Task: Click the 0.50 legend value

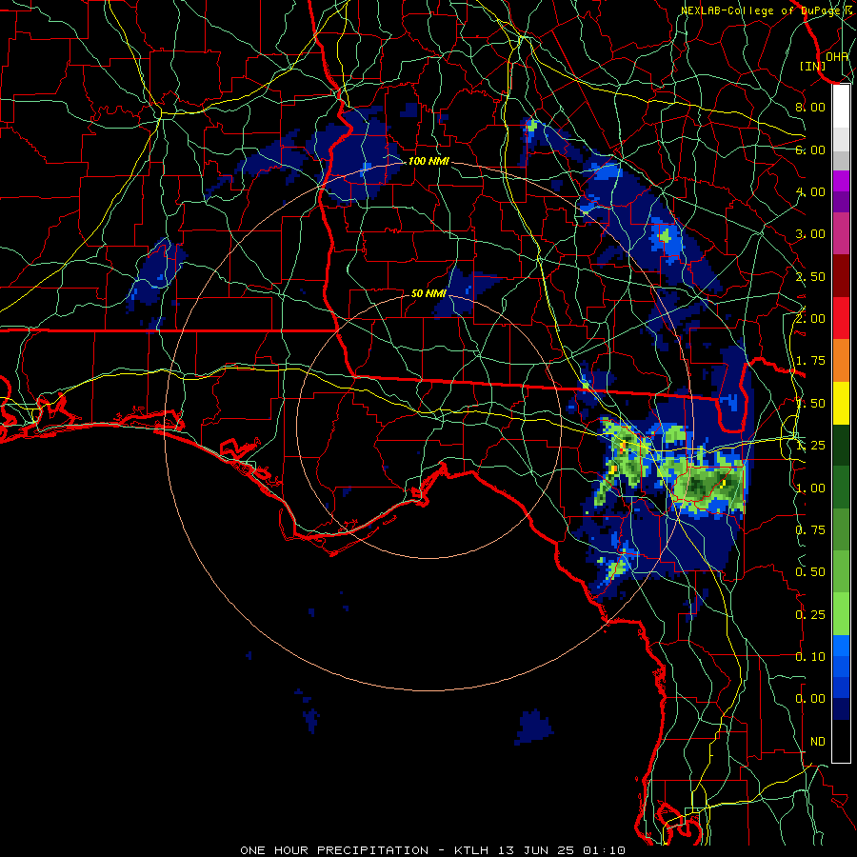Action: (x=810, y=572)
